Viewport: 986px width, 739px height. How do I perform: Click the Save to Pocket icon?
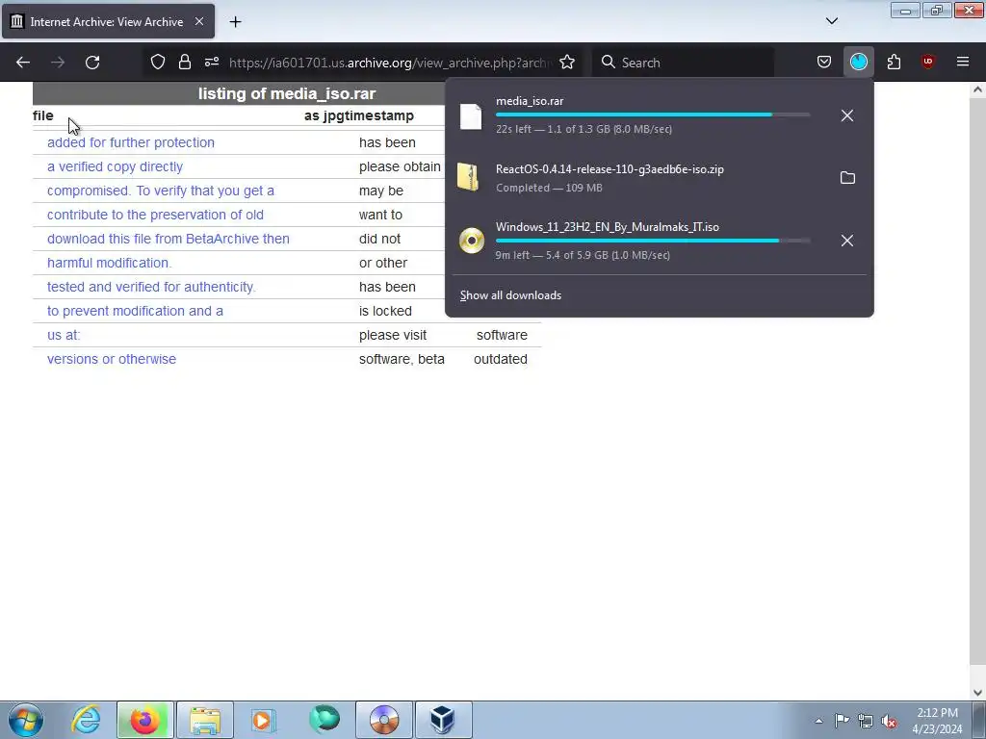click(x=824, y=62)
